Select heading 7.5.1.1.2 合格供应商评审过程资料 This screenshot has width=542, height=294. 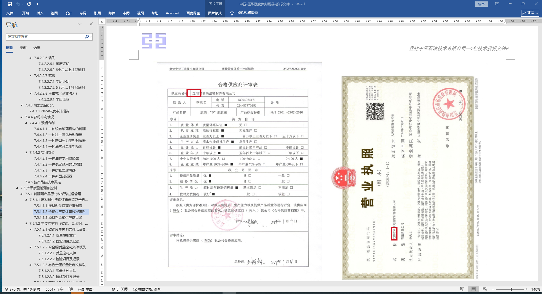click(x=61, y=212)
